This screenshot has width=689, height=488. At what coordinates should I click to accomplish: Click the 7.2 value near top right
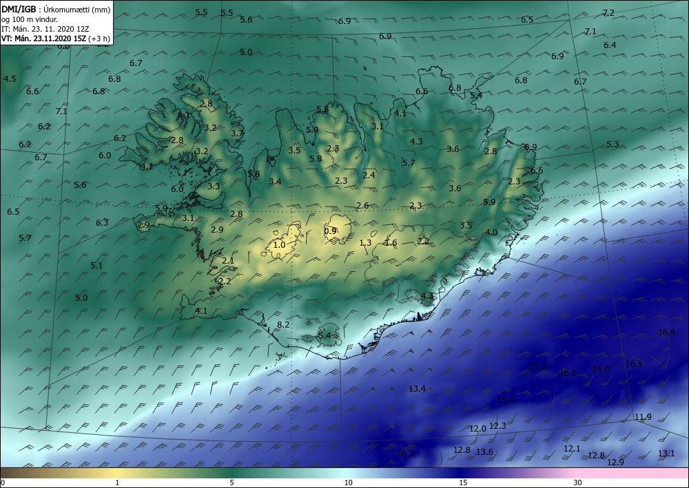click(608, 12)
